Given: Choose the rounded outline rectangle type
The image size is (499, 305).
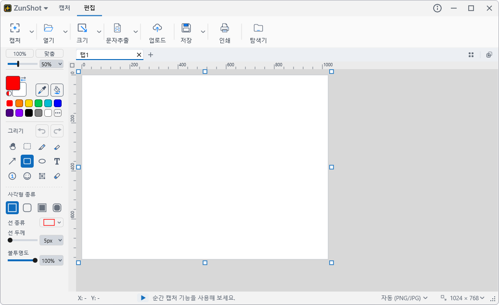Looking at the screenshot, I should pyautogui.click(x=27, y=208).
